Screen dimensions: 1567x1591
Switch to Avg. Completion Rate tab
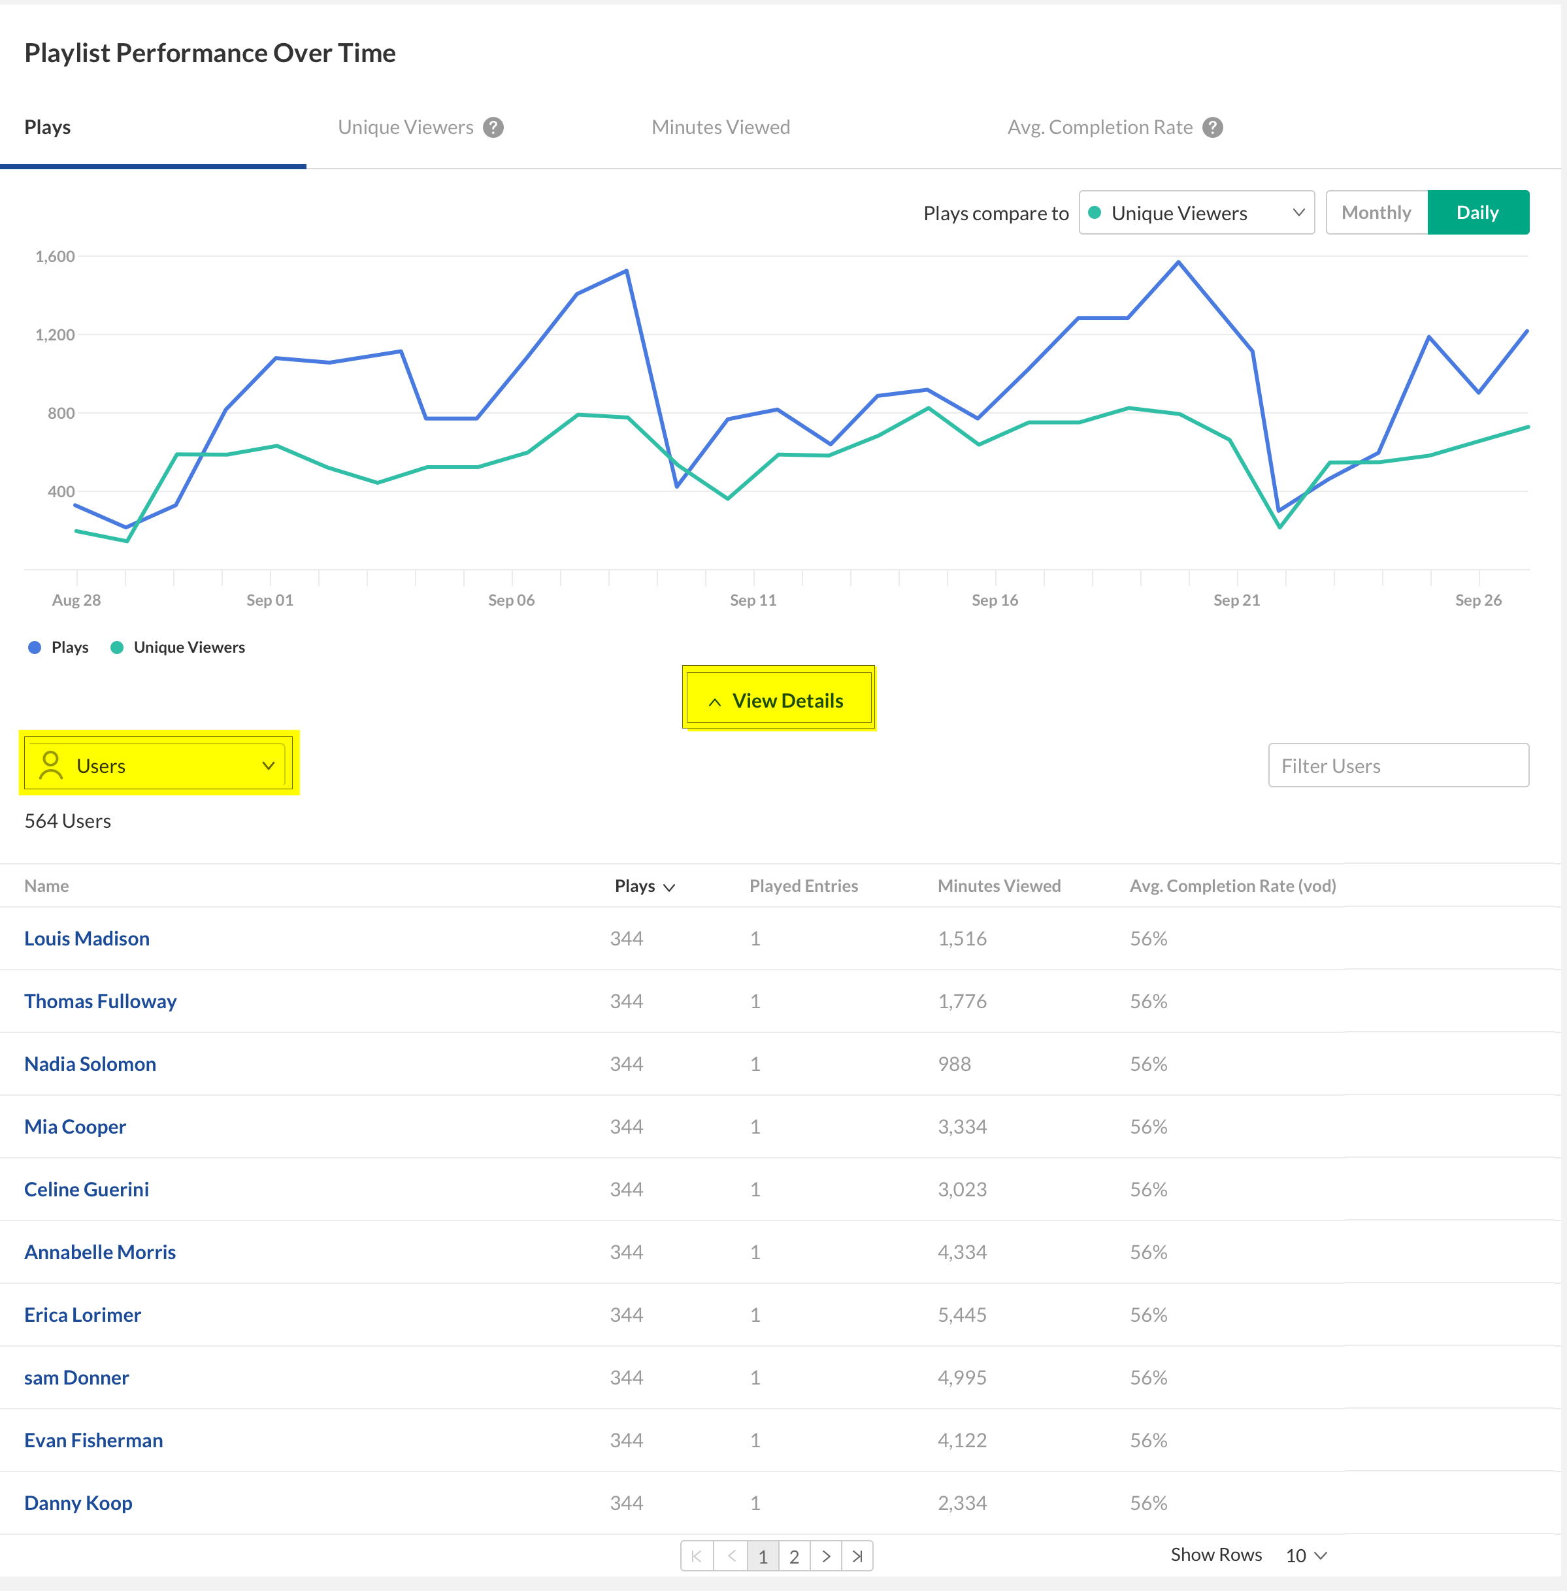1100,127
